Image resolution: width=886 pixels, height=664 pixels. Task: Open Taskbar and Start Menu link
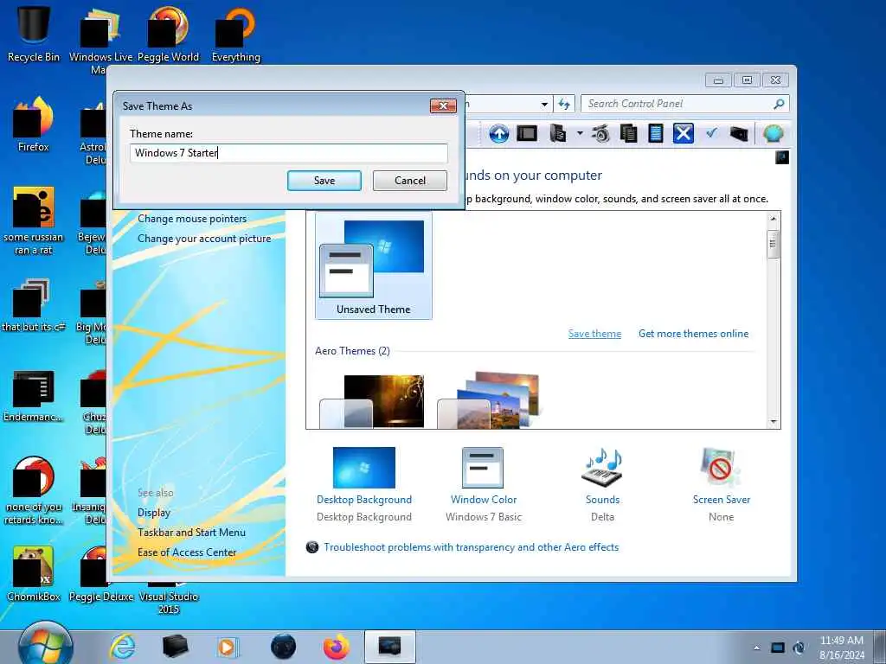(191, 533)
